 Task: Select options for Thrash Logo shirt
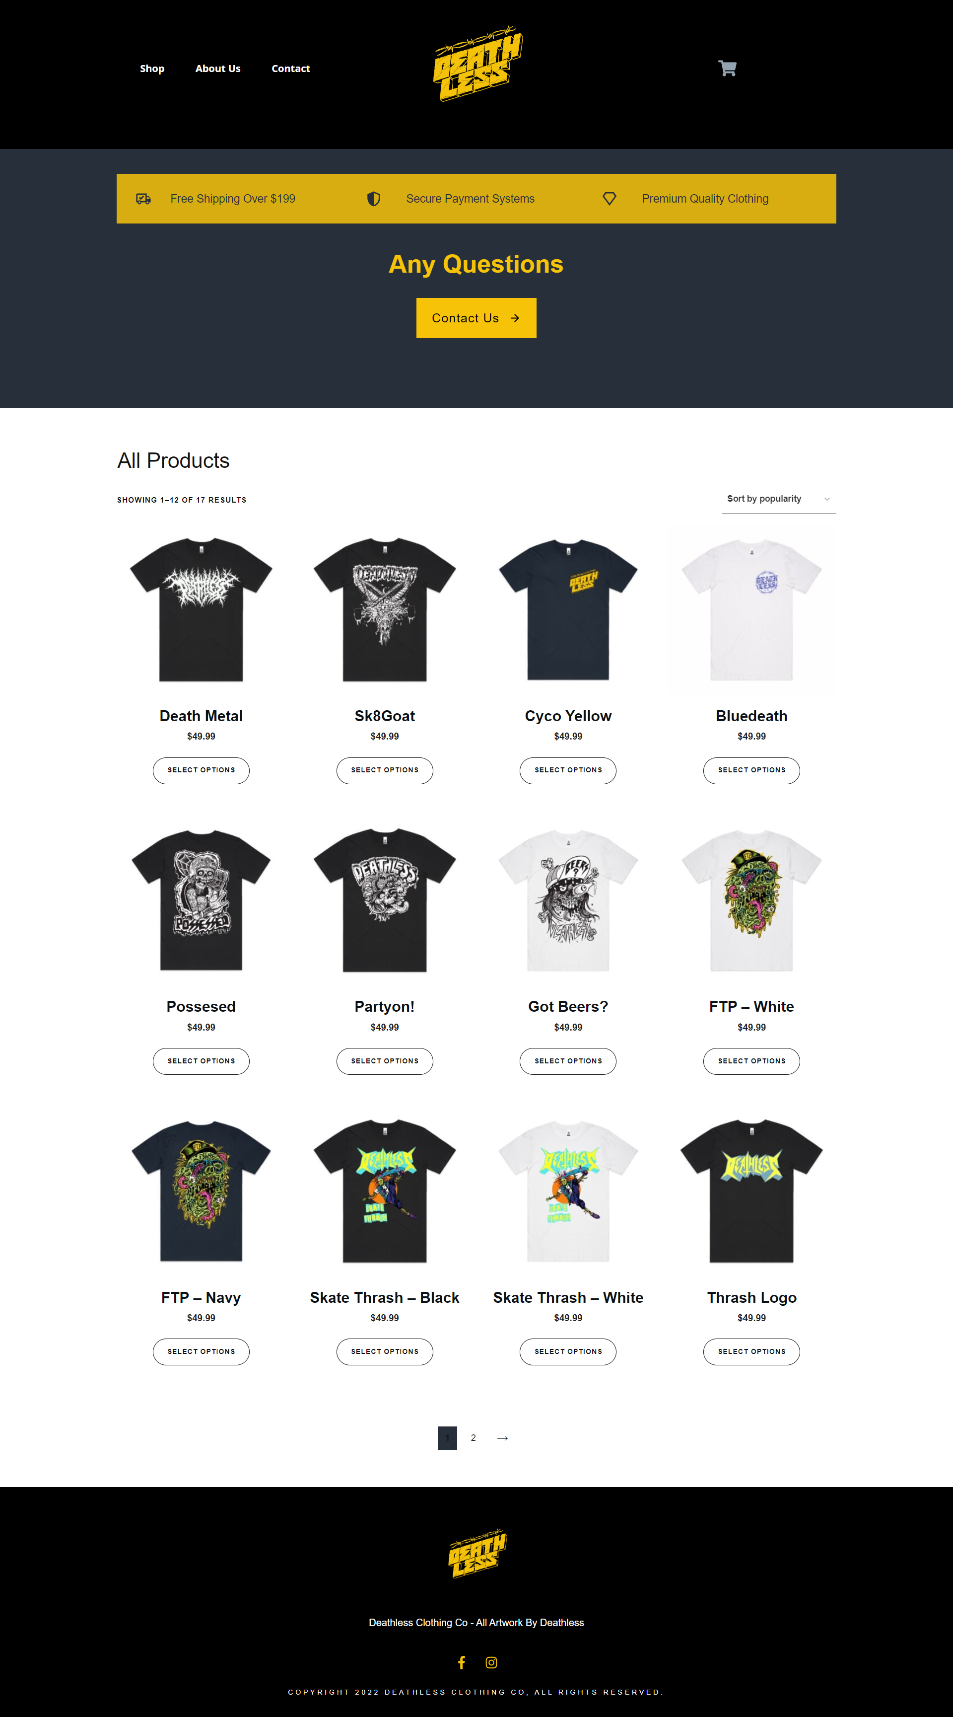[x=751, y=1352]
